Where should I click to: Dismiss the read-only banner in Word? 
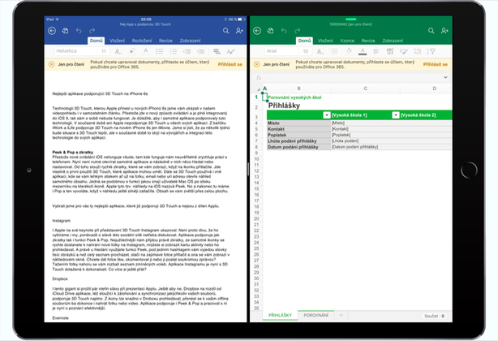[51, 64]
